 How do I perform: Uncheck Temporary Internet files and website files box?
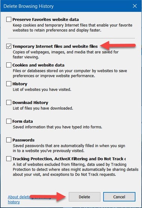tap(9, 46)
